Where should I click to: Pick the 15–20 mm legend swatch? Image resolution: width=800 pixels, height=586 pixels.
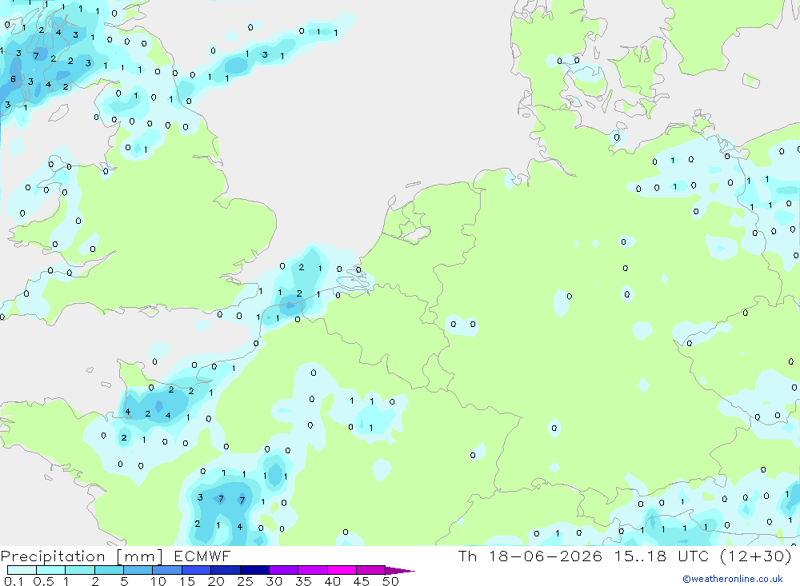(197, 570)
